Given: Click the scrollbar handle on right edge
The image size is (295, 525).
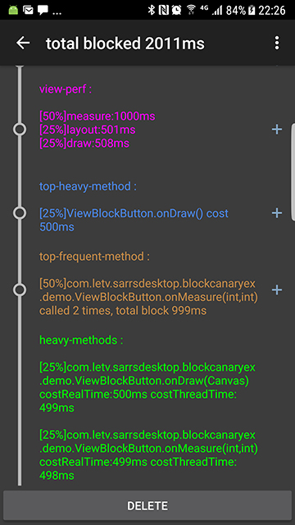Looking at the screenshot, I should [x=293, y=171].
